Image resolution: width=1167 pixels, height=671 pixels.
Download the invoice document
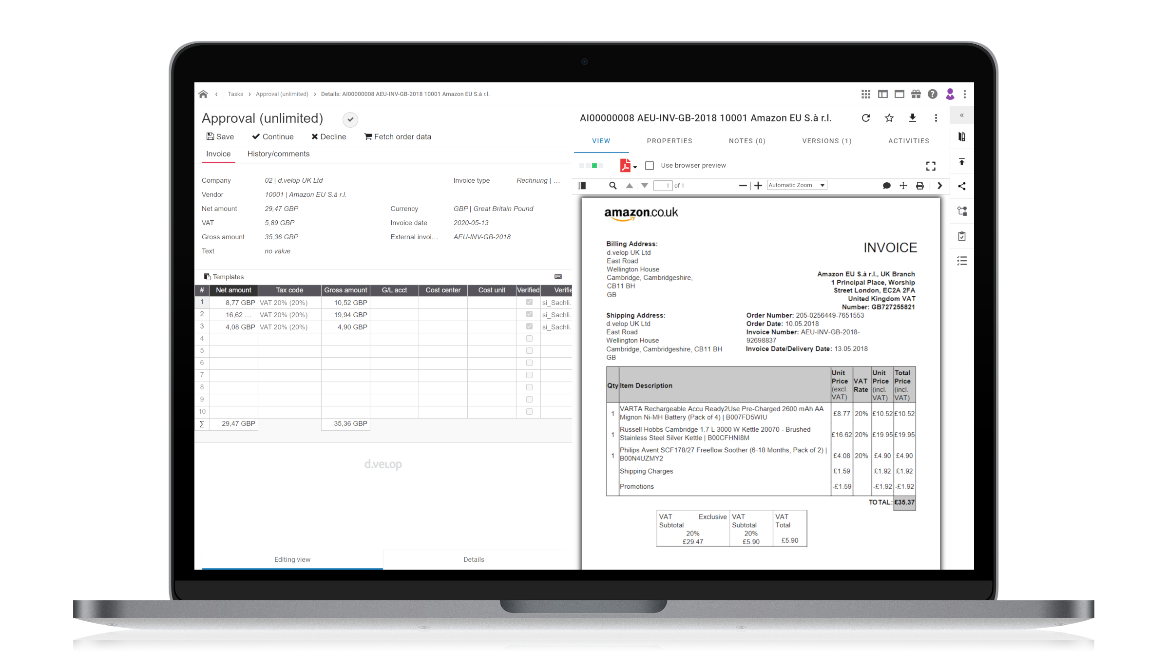click(x=912, y=118)
